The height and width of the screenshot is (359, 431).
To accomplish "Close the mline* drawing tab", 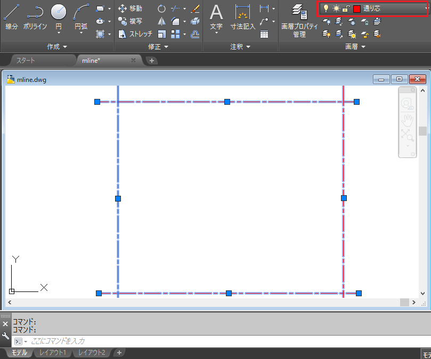I will 133,60.
